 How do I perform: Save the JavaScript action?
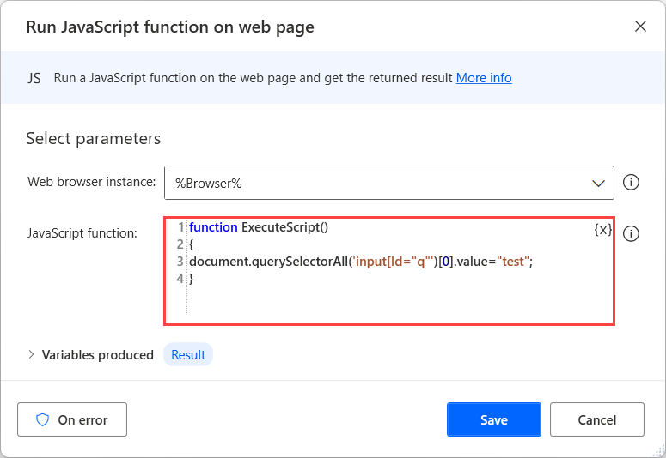click(493, 419)
